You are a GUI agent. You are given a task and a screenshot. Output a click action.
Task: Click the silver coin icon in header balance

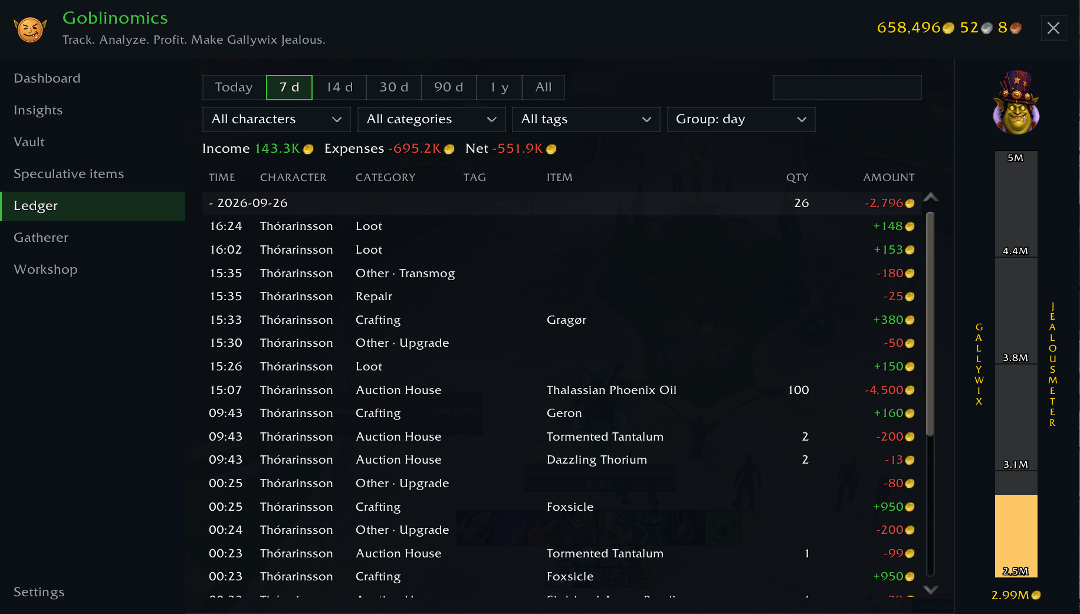(987, 28)
